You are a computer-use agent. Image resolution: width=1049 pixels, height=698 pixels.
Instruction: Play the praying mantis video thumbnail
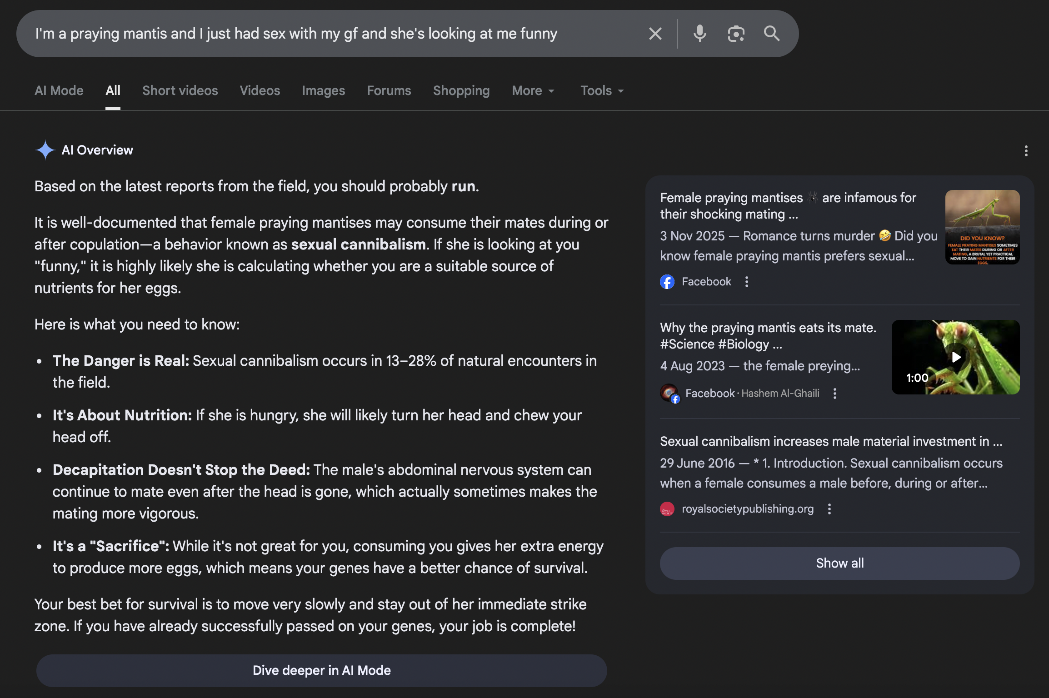pyautogui.click(x=955, y=357)
